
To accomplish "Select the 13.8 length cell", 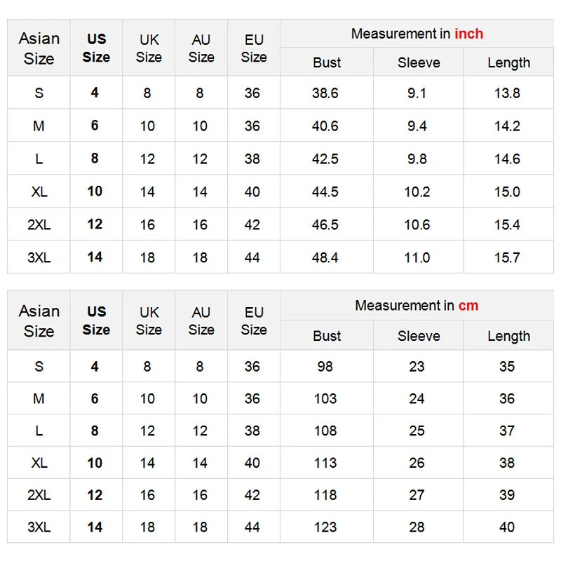I will tap(507, 93).
